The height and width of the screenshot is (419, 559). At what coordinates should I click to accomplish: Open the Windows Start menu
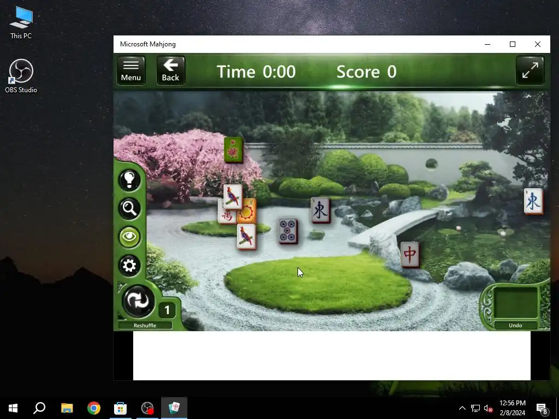(13, 408)
